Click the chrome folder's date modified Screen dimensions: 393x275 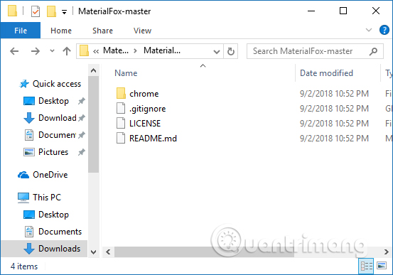click(334, 94)
